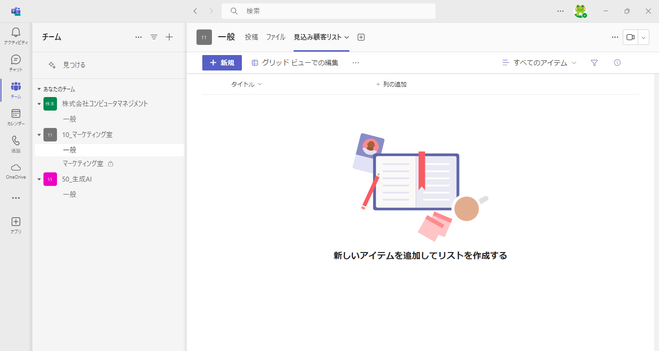
Task: Switch to the 投稿 tab
Action: click(x=251, y=37)
